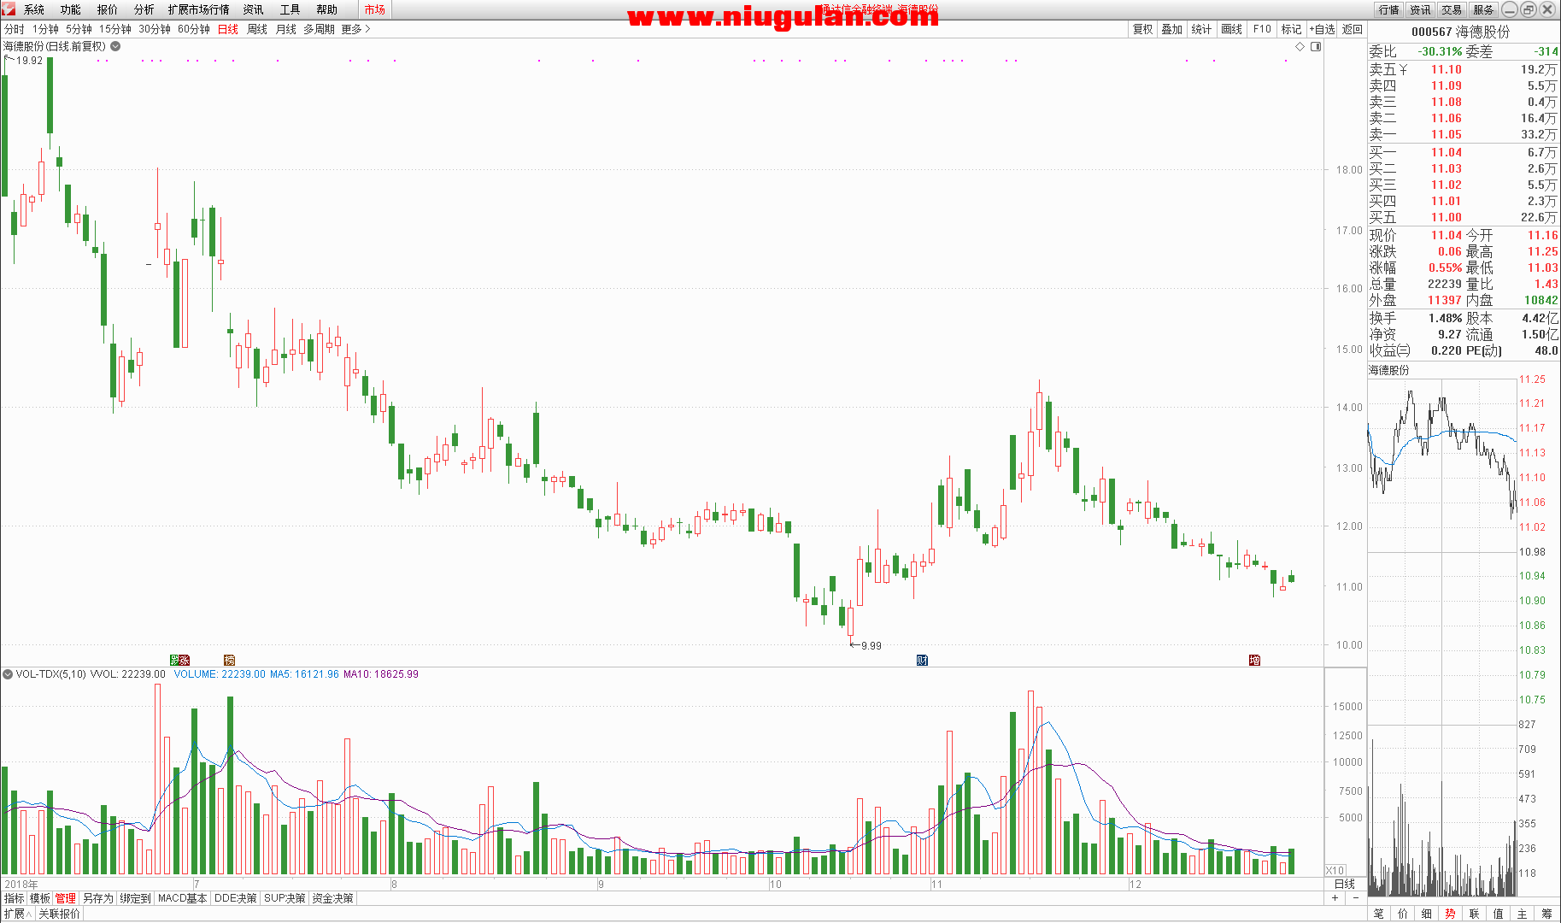Click the 复权 toolbar button

[1143, 29]
